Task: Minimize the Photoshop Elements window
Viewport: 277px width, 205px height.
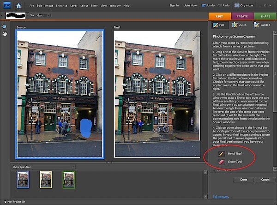Action: [x=260, y=6]
